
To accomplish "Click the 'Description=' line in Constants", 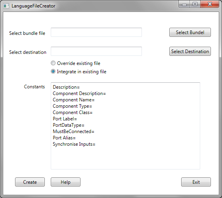I will 66,87.
